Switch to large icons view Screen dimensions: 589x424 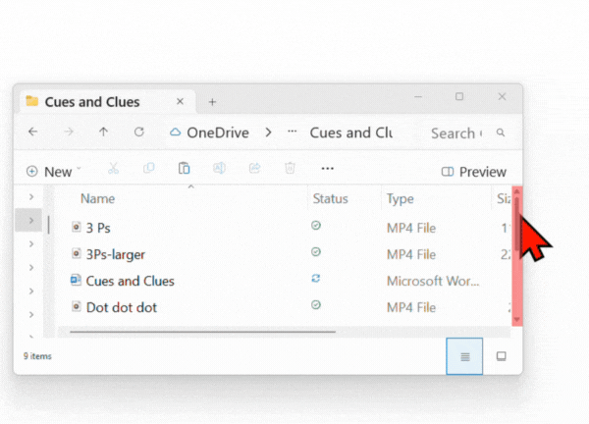501,355
